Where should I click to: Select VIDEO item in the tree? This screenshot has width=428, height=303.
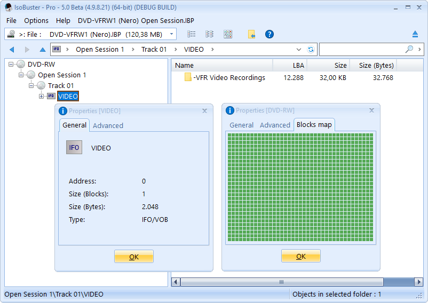pos(68,96)
